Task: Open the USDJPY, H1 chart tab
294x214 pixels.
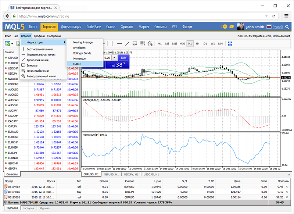Action: pos(130,174)
